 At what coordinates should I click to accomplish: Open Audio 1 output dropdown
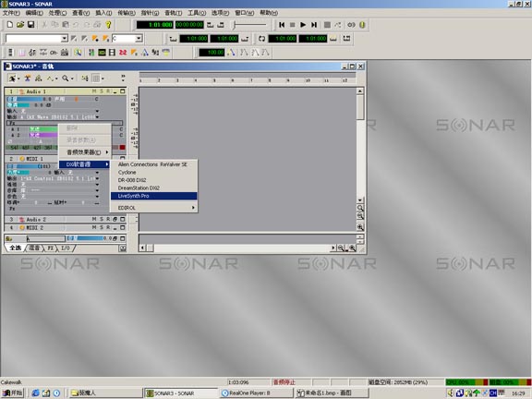(x=97, y=117)
